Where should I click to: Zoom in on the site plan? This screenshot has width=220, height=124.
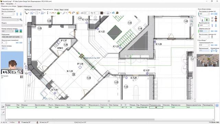191,17
